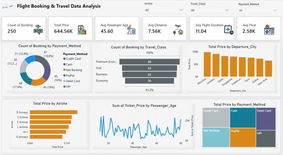Click the Total Price by Payment_Method title

coord(239,105)
